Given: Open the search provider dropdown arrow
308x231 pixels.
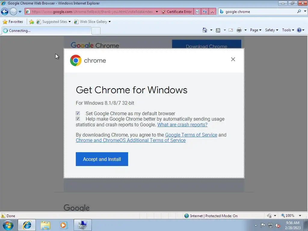Looking at the screenshot, I should coord(305,11).
